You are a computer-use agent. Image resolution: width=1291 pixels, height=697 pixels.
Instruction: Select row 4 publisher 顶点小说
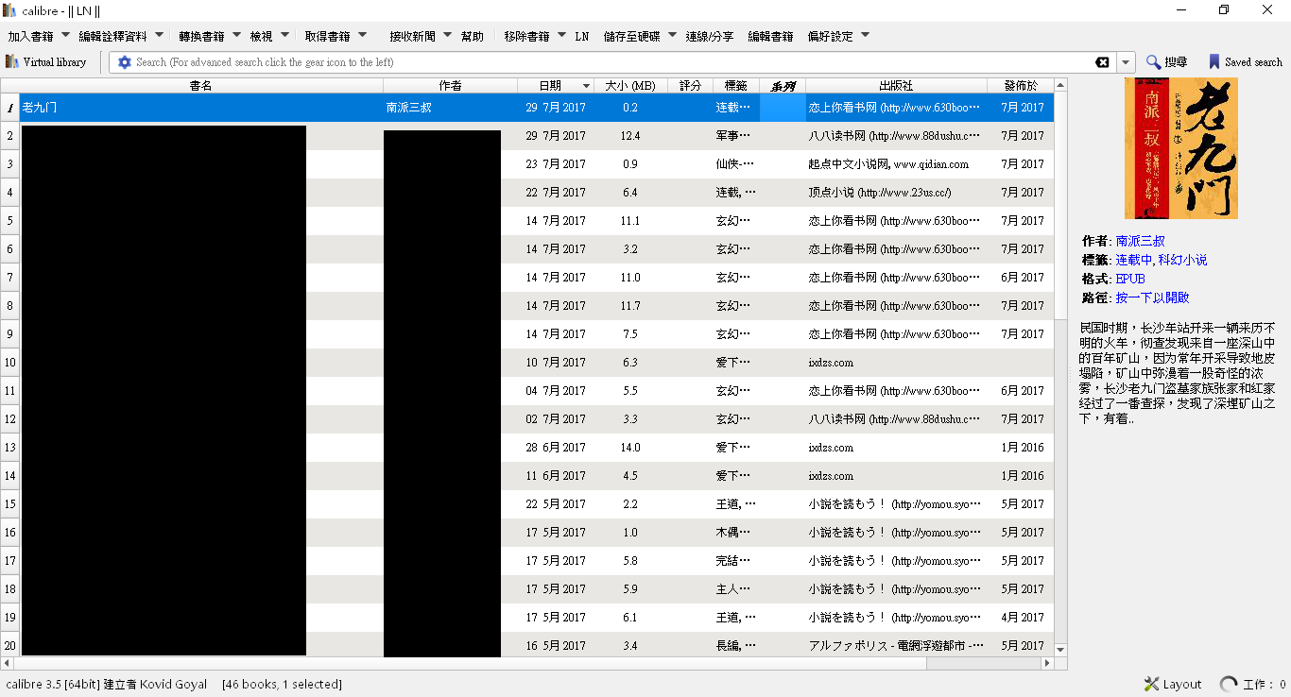pos(896,193)
